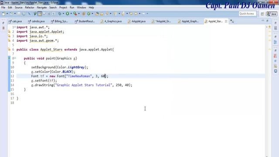This screenshot has width=279, height=157.
Task: Open the Problems view in right sidebar
Action: pyautogui.click(x=276, y=56)
